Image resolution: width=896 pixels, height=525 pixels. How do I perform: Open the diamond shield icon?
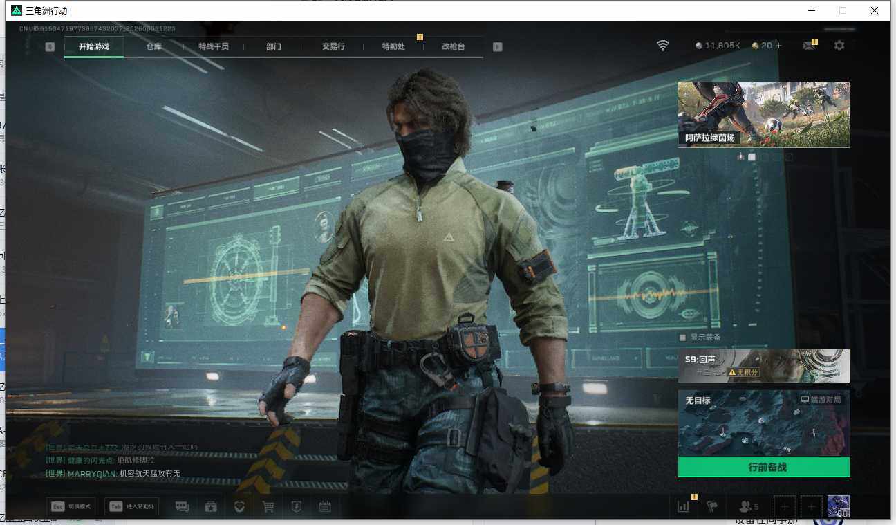(x=240, y=507)
